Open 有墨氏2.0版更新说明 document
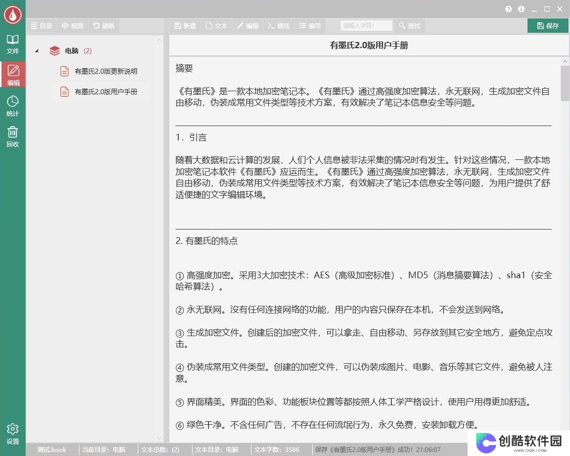This screenshot has width=570, height=456. tap(106, 71)
